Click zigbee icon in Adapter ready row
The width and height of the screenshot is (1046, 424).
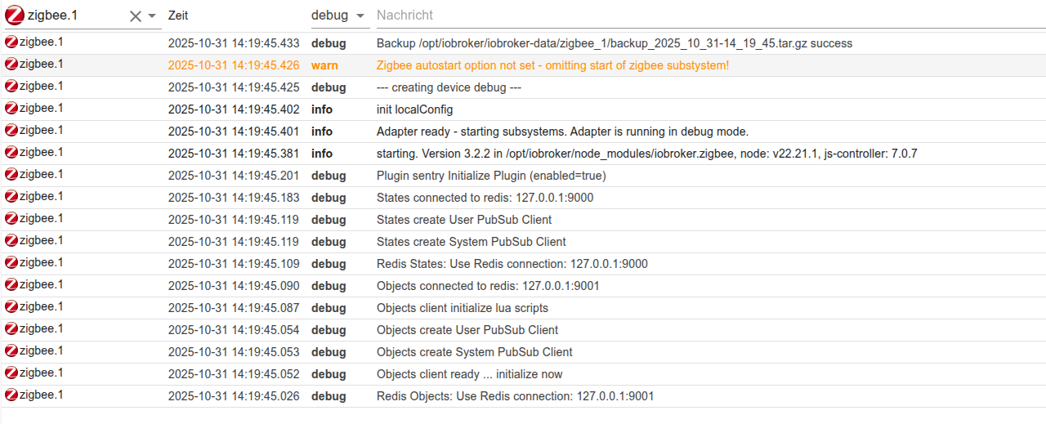(11, 131)
